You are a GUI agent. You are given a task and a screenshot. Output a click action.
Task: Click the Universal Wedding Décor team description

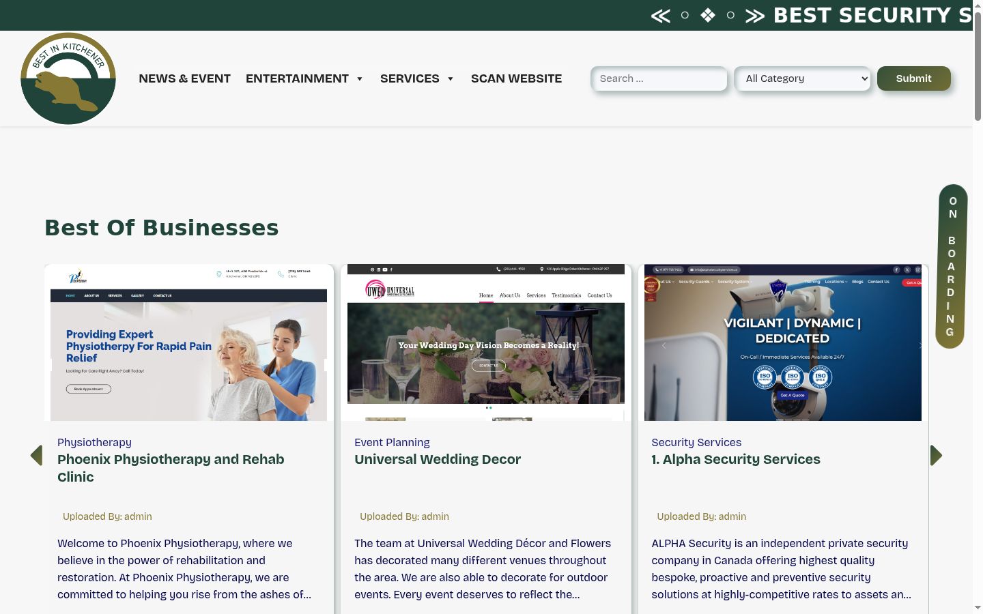pos(483,569)
